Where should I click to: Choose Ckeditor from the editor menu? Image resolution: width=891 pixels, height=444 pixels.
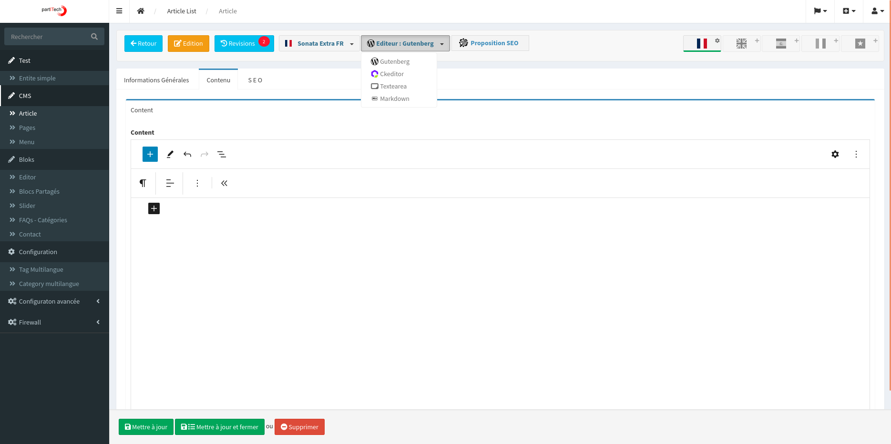coord(391,74)
